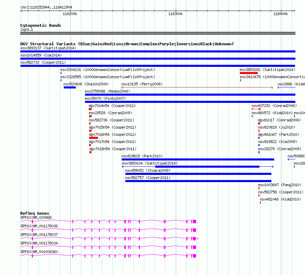Image resolution: width=305 pixels, height=275 pixels.
Task: Select the nsv1014859 (Coe2014) variant label
Action: tap(41, 55)
